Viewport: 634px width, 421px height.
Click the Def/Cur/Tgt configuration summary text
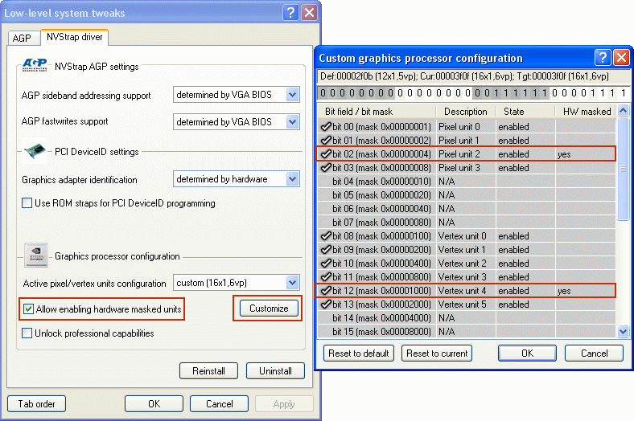tap(464, 76)
